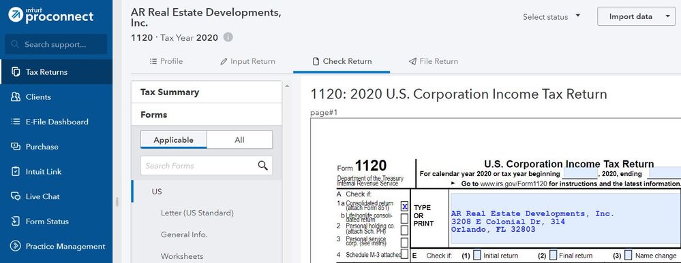Image resolution: width=681 pixels, height=263 pixels.
Task: Click the AR Real Estate Developments, Inc. title
Action: coord(207,18)
